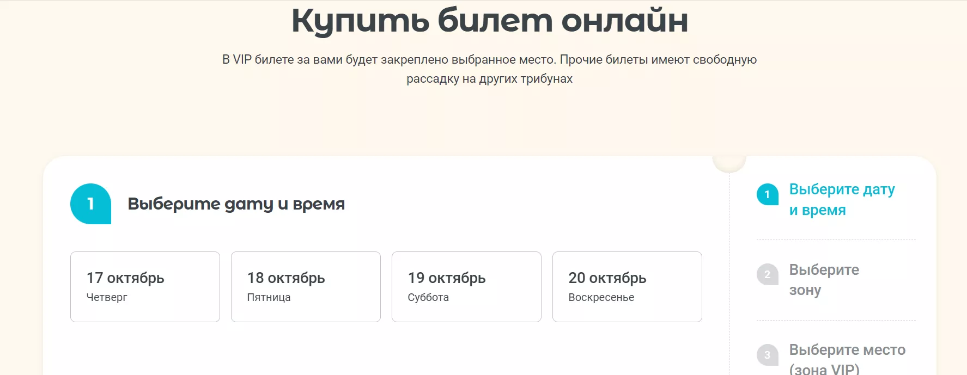Click the 'Купить билет онлайн' page heading
The height and width of the screenshot is (375, 967).
[489, 21]
